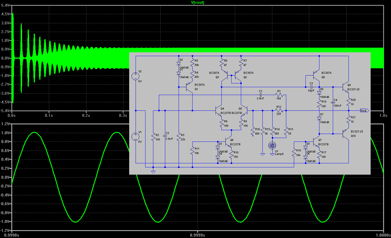
Task: Select resistor R16 symbol
Action: click(x=253, y=131)
